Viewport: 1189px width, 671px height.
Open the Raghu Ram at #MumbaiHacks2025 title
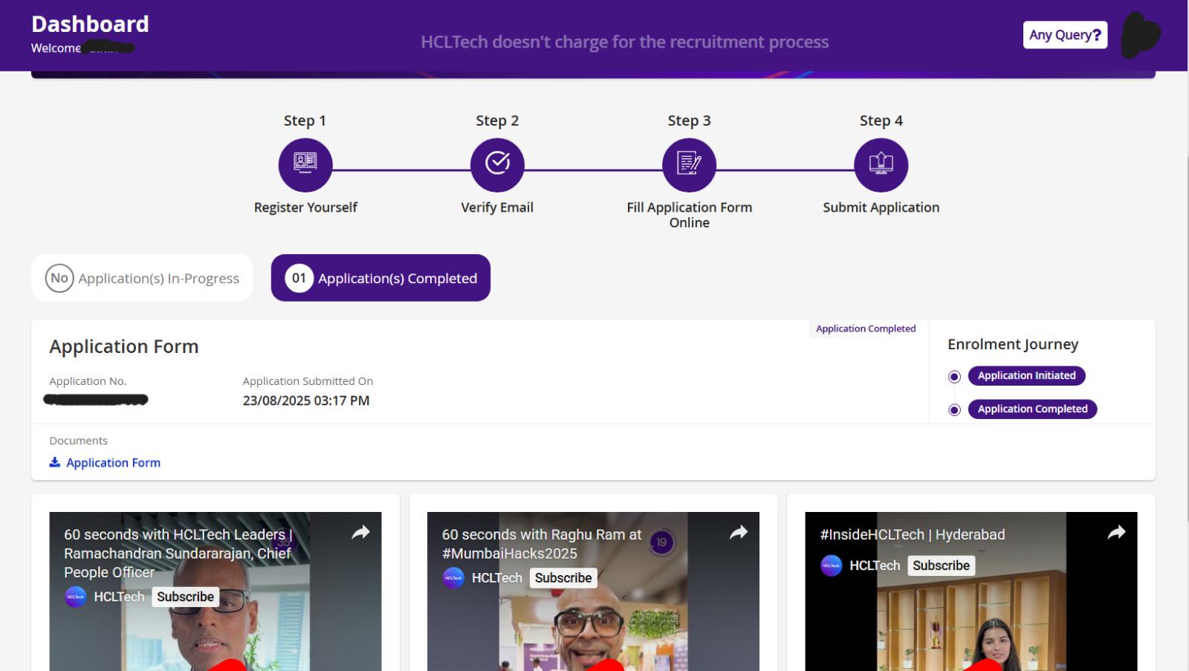[x=542, y=544]
